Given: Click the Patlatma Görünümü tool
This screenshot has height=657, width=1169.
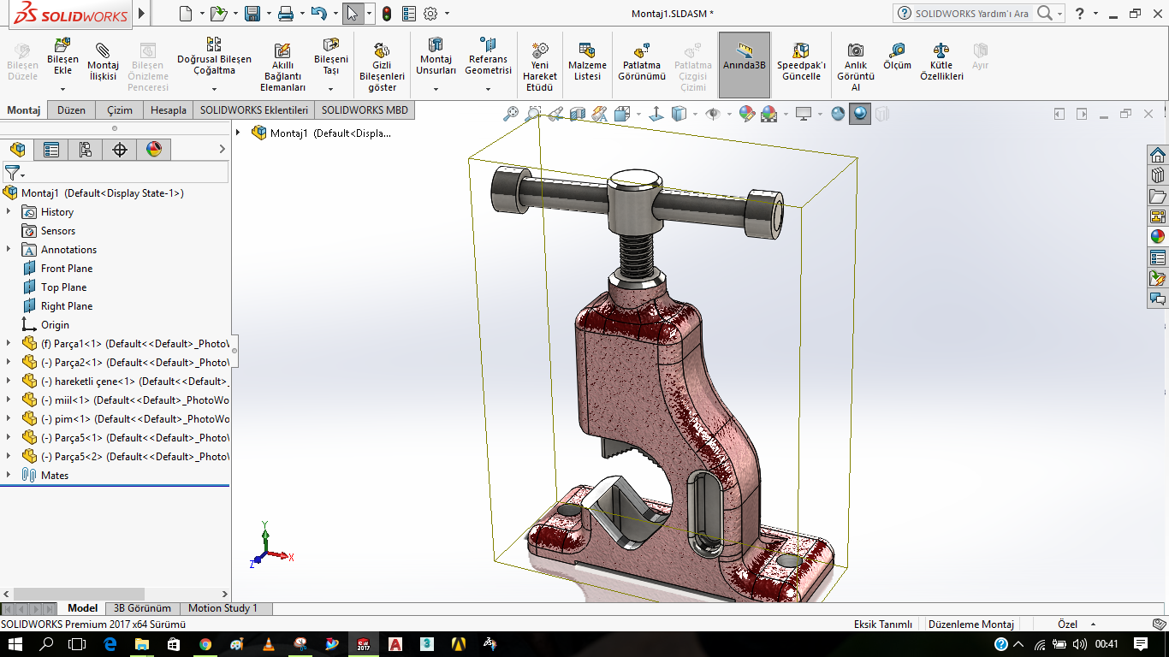Looking at the screenshot, I should tap(642, 62).
